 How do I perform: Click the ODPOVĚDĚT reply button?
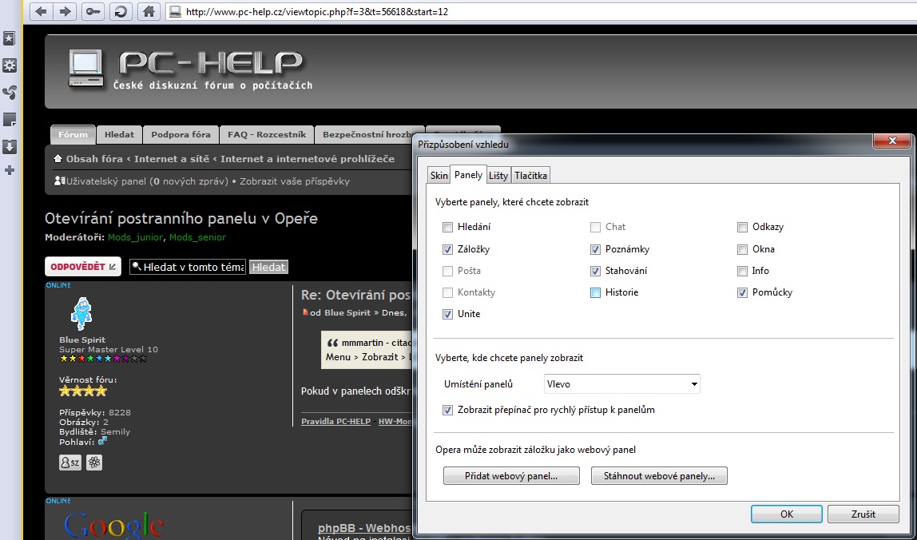click(x=83, y=267)
